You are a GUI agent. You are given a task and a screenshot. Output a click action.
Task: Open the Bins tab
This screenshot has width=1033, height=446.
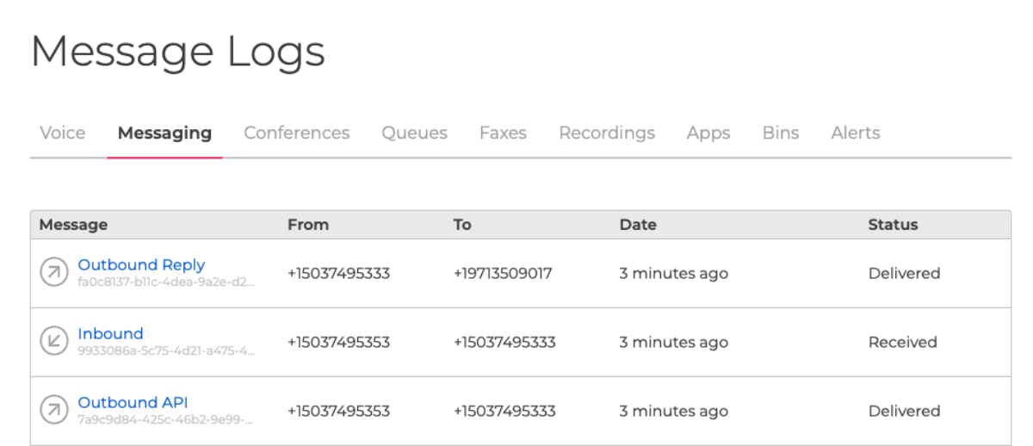[781, 133]
